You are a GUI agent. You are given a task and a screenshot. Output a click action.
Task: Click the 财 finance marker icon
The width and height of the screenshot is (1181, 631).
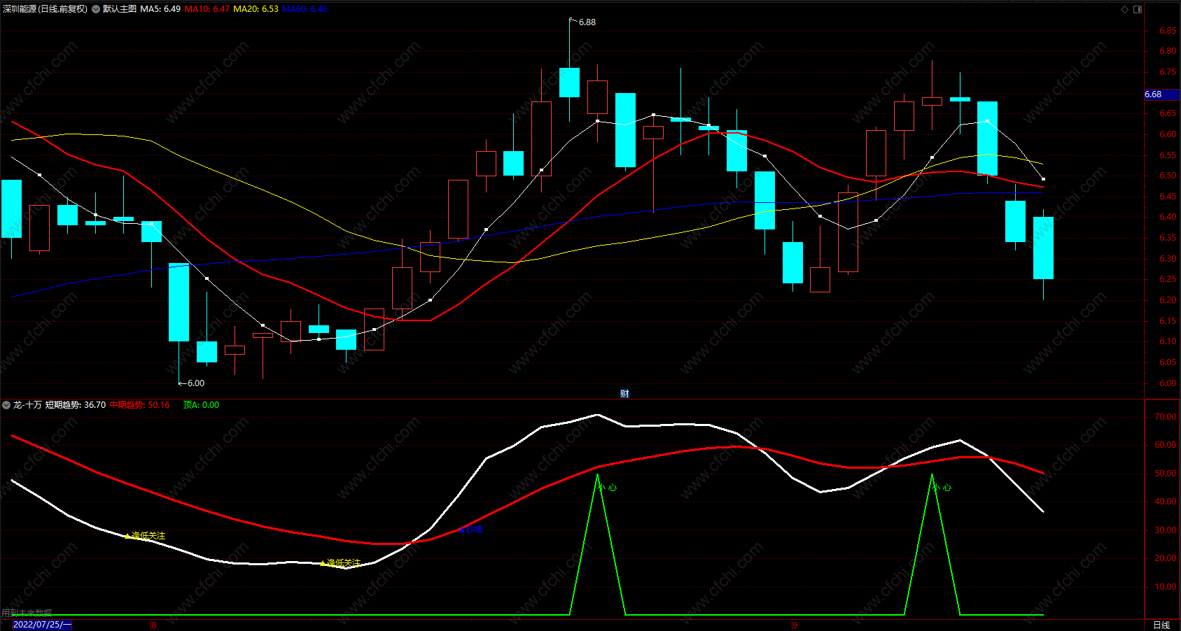[x=624, y=394]
